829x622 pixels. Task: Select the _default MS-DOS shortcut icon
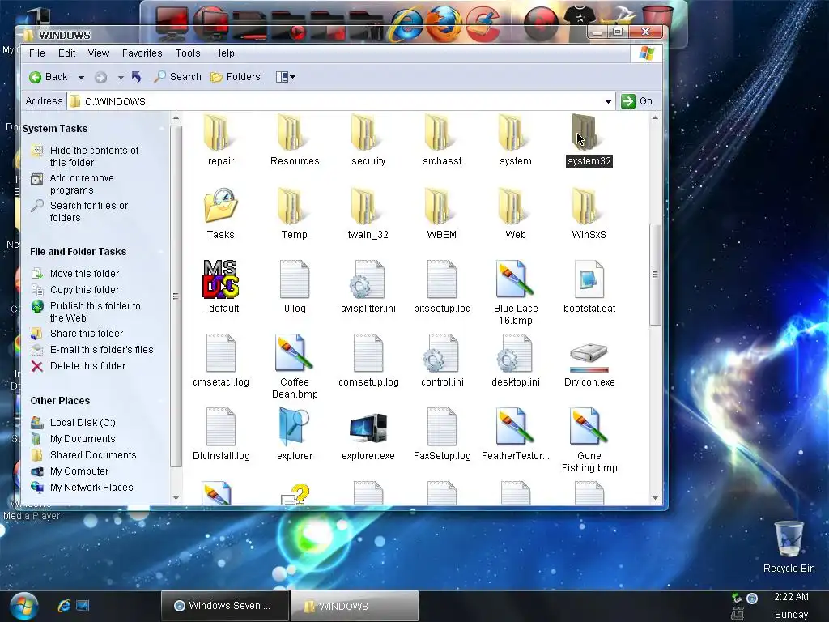click(220, 279)
